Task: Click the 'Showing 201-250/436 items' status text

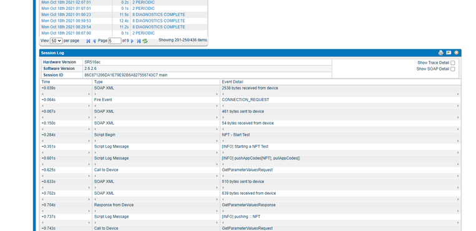Action: tap(183, 40)
